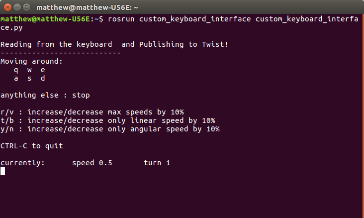Click the r/v max speeds line
The height and width of the screenshot is (218, 364).
click(92, 112)
